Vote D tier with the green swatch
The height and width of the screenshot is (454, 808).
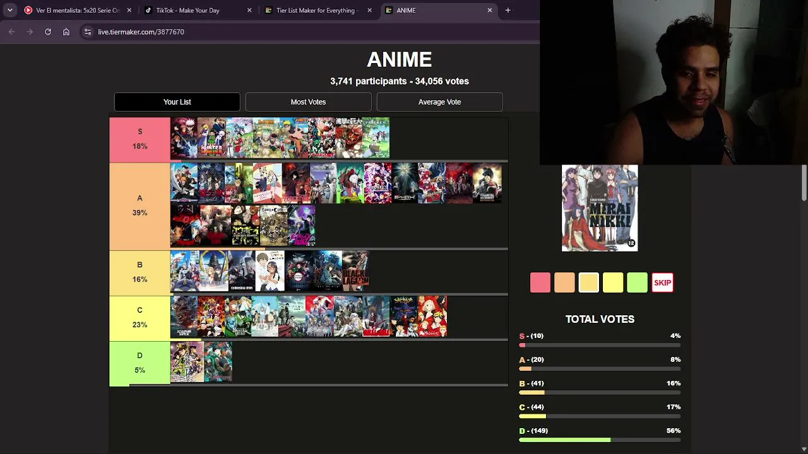(x=638, y=282)
